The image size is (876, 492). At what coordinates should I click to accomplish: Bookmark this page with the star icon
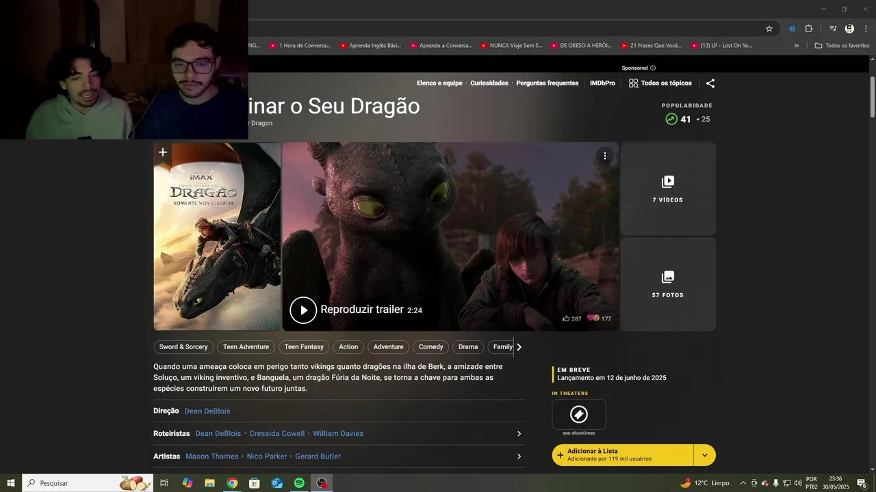[x=769, y=29]
